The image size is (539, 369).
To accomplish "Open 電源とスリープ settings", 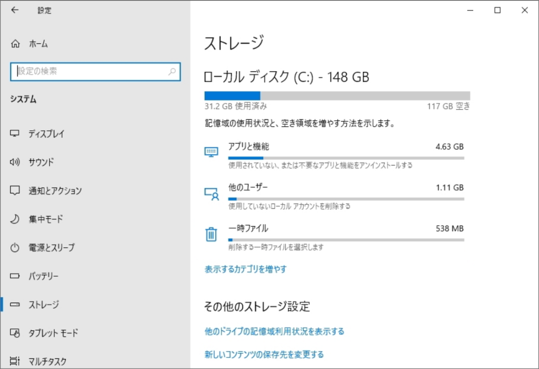I will (x=52, y=247).
